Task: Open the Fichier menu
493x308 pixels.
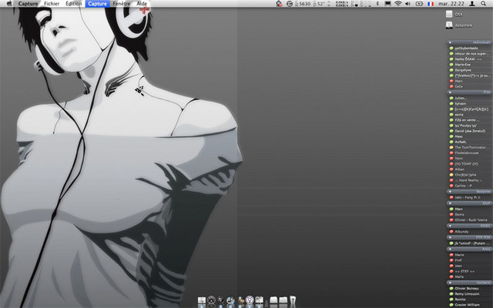Action: pyautogui.click(x=52, y=4)
